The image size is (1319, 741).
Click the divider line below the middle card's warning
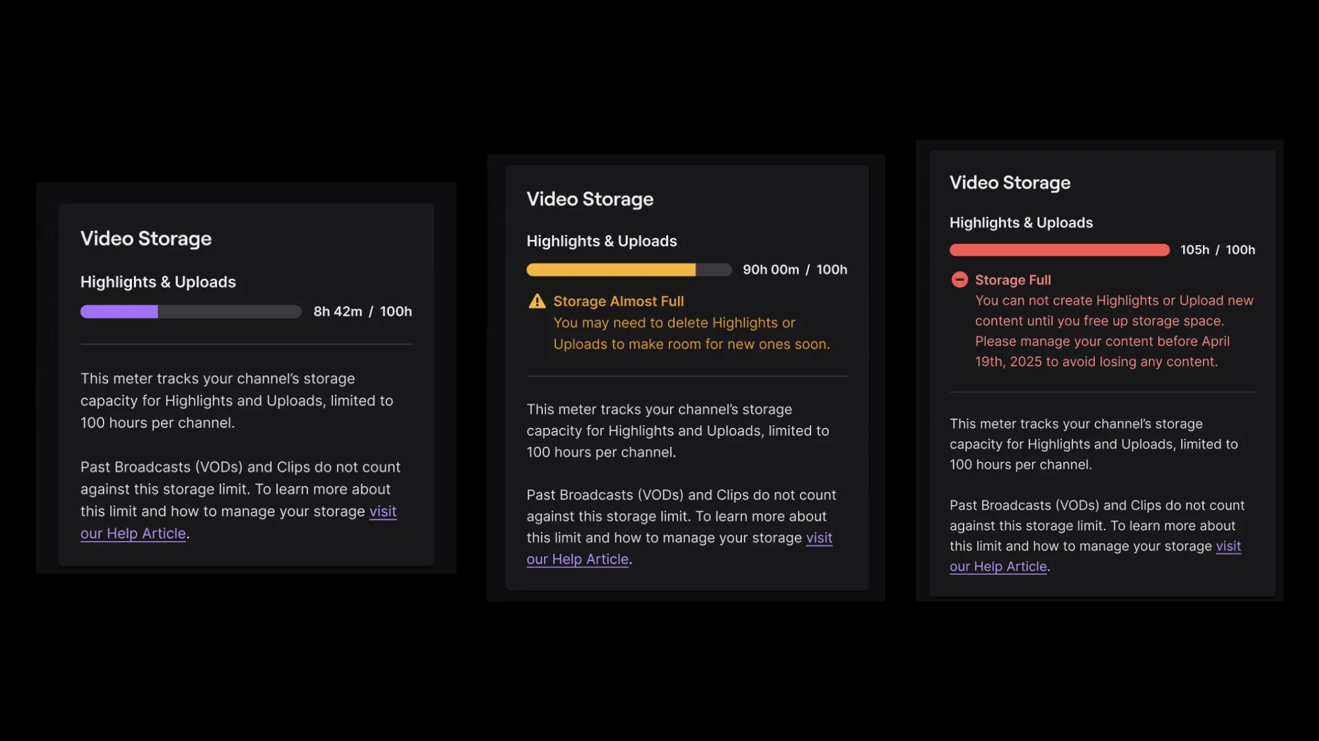point(687,376)
